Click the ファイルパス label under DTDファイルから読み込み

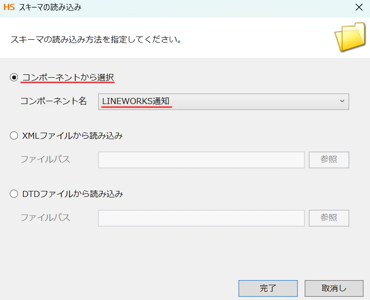pyautogui.click(x=45, y=218)
